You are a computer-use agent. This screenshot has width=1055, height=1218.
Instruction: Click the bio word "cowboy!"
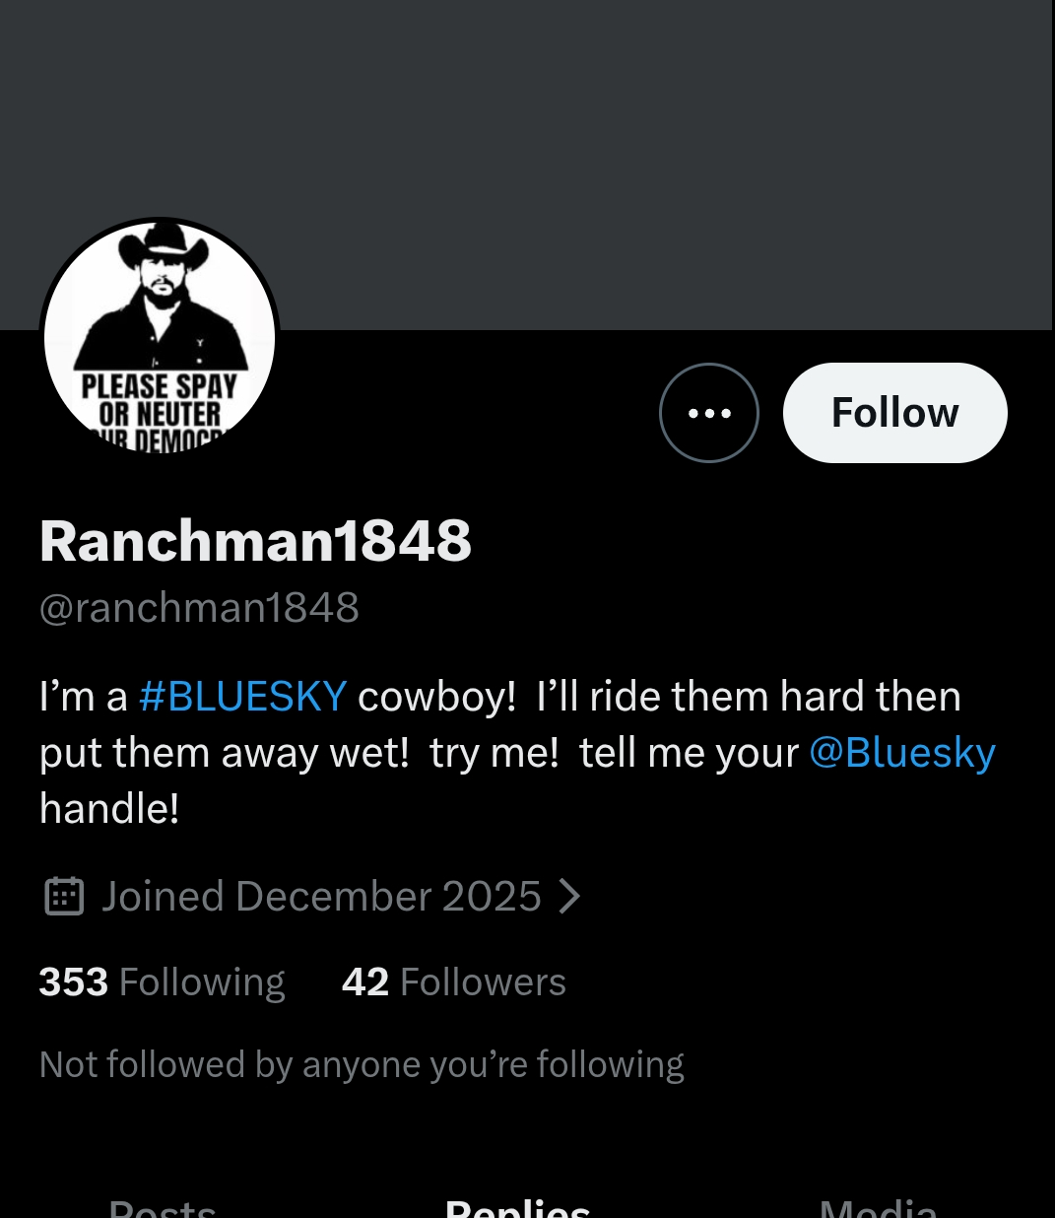click(436, 697)
